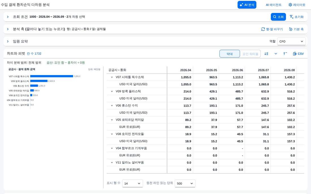The height and width of the screenshot is (194, 311).
Task: Click the V09 방콕 플라스틱 chart bar
Action: 39,81
